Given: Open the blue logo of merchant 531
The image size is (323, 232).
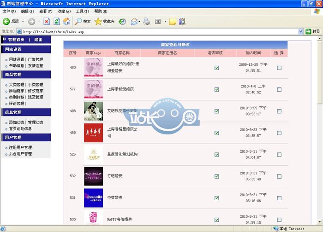Looking at the screenshot, I should tap(93, 198).
